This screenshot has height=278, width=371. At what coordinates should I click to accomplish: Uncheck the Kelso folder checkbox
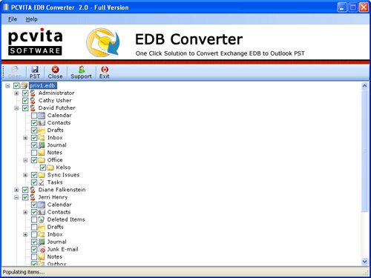pos(43,168)
